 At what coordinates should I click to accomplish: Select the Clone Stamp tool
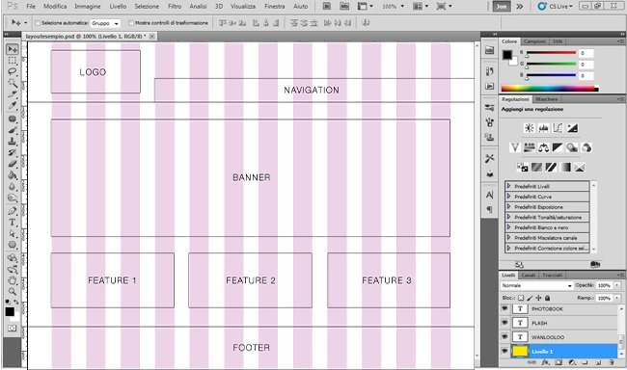pos(13,142)
